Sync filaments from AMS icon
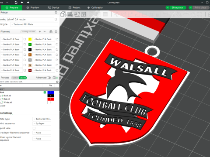The height and width of the screenshot is (157, 210). pos(51,31)
